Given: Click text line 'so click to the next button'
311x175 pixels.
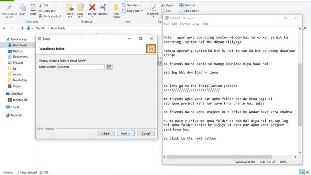Looking at the screenshot, I should click(x=190, y=138).
